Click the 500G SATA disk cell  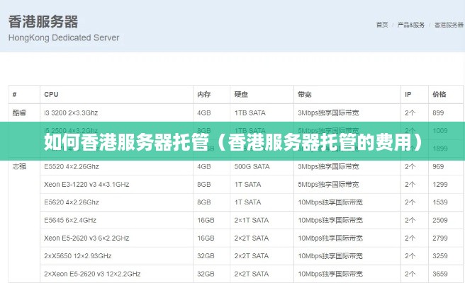coord(252,166)
